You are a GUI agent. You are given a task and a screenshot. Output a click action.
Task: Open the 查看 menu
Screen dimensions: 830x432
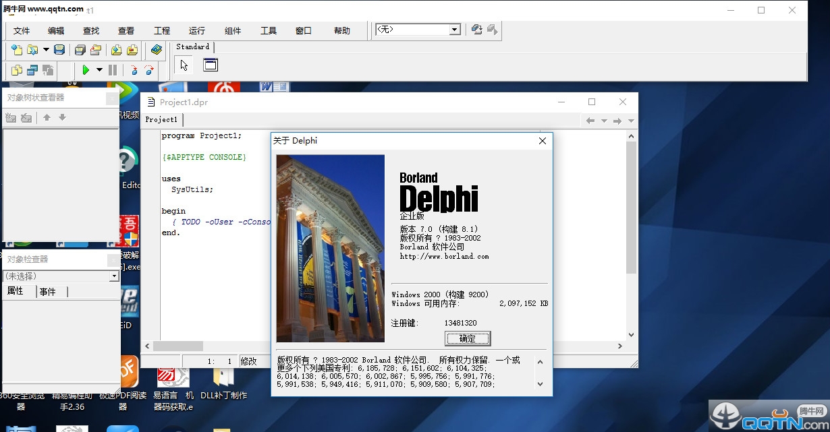pos(126,30)
